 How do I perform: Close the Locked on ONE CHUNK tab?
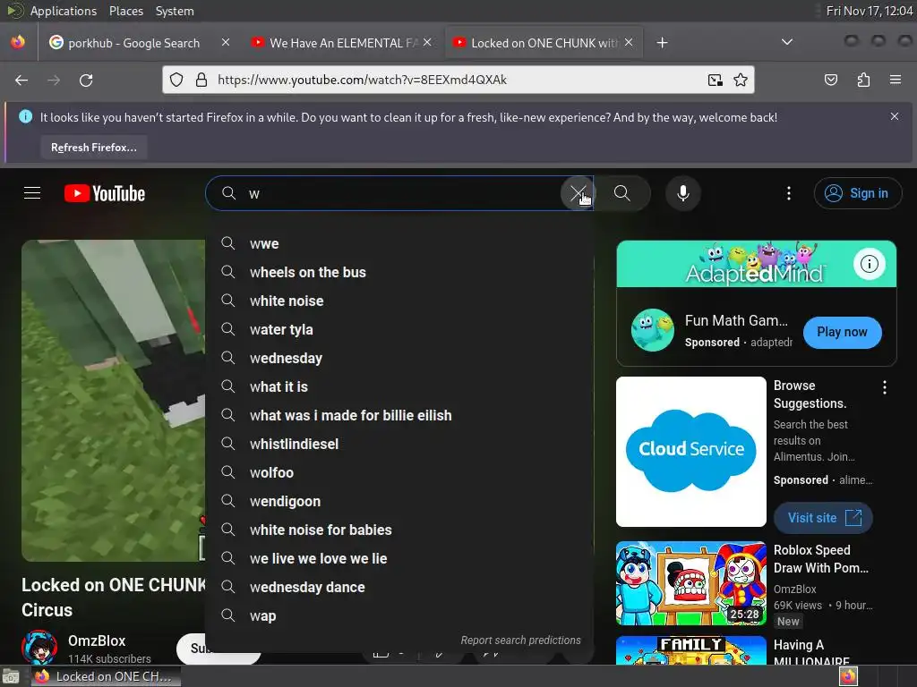(x=629, y=43)
